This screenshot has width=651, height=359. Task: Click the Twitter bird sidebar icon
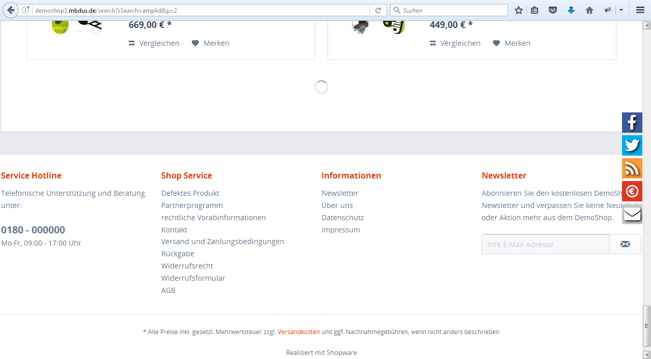tap(632, 145)
